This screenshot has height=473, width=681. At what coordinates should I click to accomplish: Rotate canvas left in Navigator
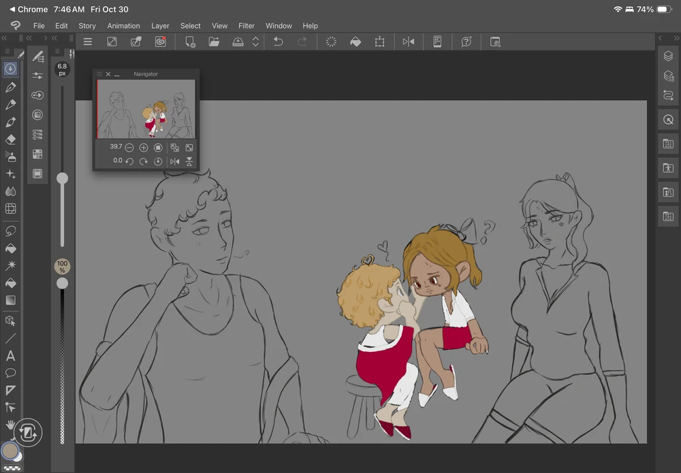pos(129,161)
